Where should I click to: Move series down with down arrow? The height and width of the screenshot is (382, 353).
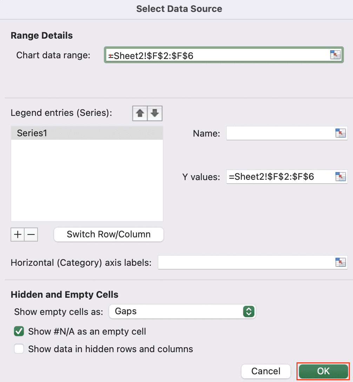click(x=155, y=113)
